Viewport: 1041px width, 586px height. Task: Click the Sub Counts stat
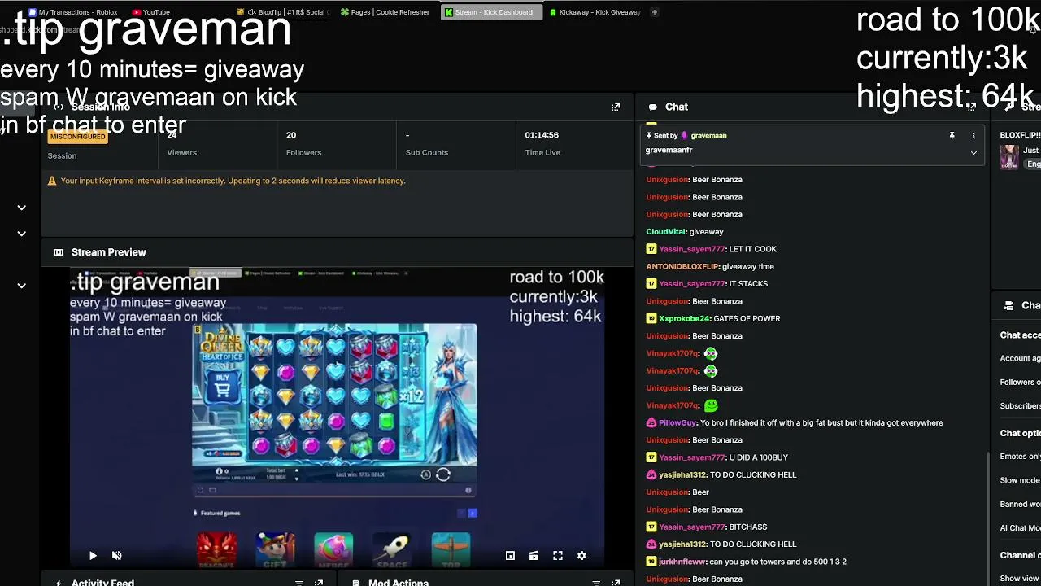pyautogui.click(x=427, y=144)
